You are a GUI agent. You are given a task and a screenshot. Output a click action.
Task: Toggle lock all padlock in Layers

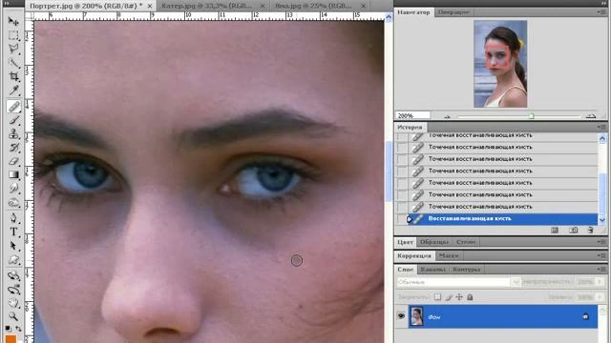pos(470,297)
